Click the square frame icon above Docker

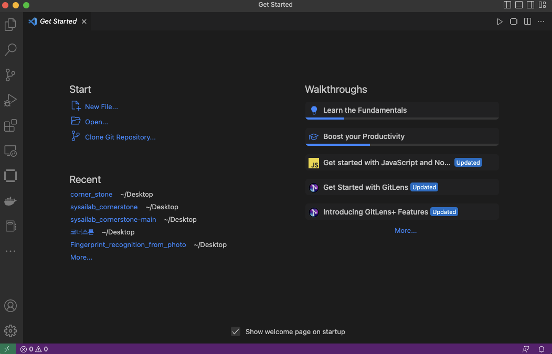coord(10,176)
